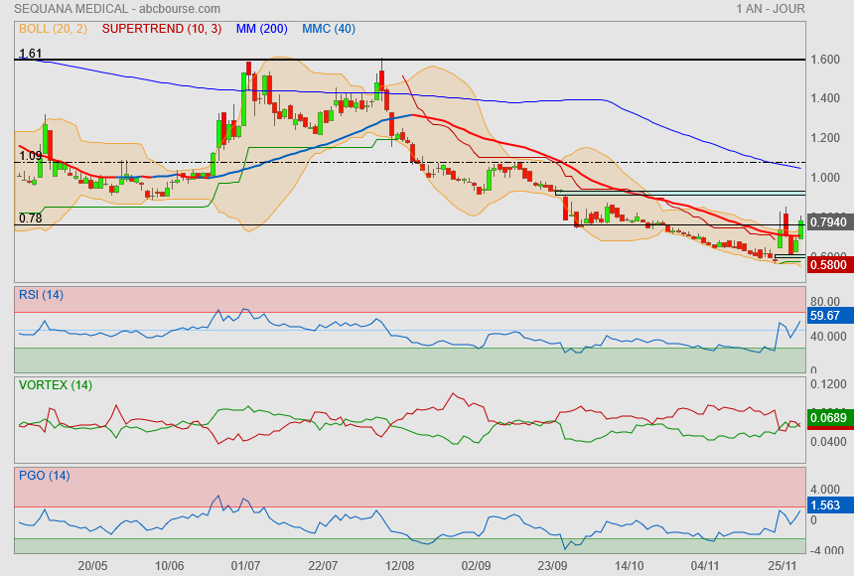Click the RSI value tag 59.67
The width and height of the screenshot is (854, 576).
(827, 316)
